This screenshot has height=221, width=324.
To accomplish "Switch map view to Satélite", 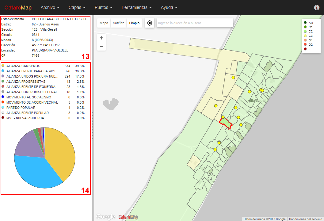I will [119, 23].
